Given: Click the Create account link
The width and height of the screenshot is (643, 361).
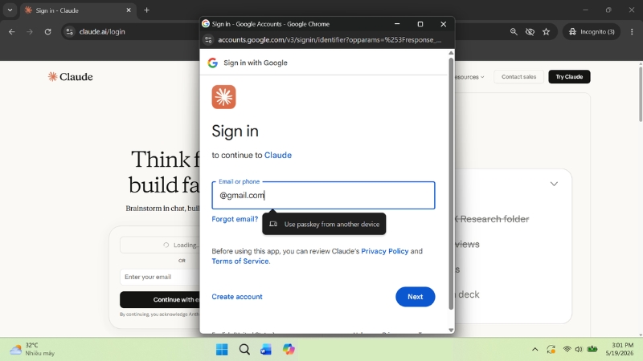Looking at the screenshot, I should point(237,297).
